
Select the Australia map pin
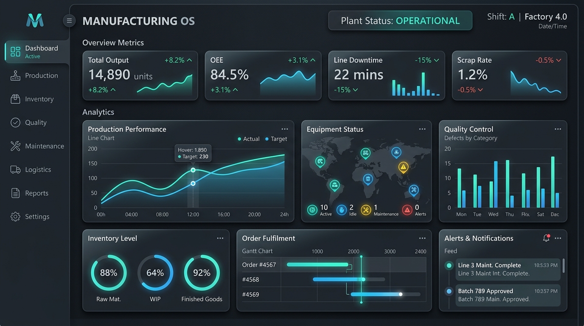click(x=414, y=190)
